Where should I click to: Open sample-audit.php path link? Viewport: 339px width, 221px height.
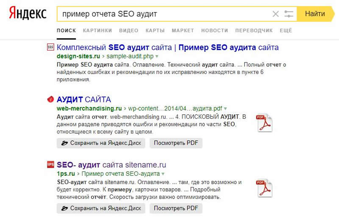tap(130, 56)
